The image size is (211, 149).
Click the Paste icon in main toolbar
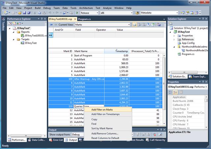tap(44, 13)
